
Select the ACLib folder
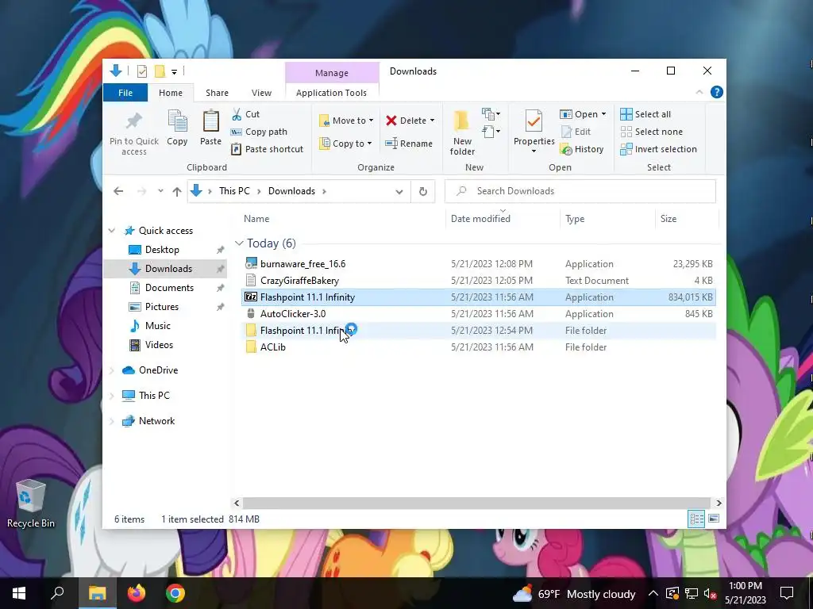pyautogui.click(x=479, y=347)
